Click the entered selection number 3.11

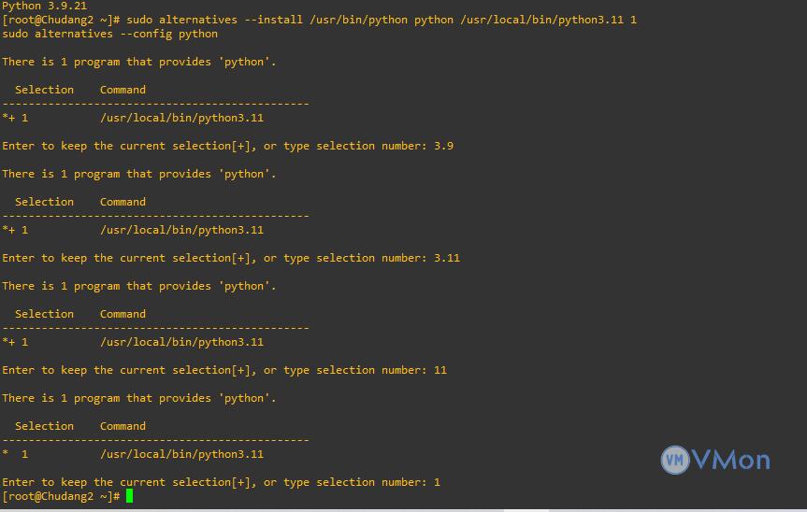(x=447, y=258)
